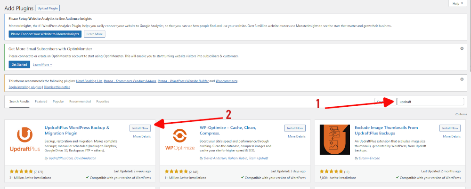The height and width of the screenshot is (189, 471).
Task: Click Last Updated: 2 weeks ago text
Action: click(132, 171)
